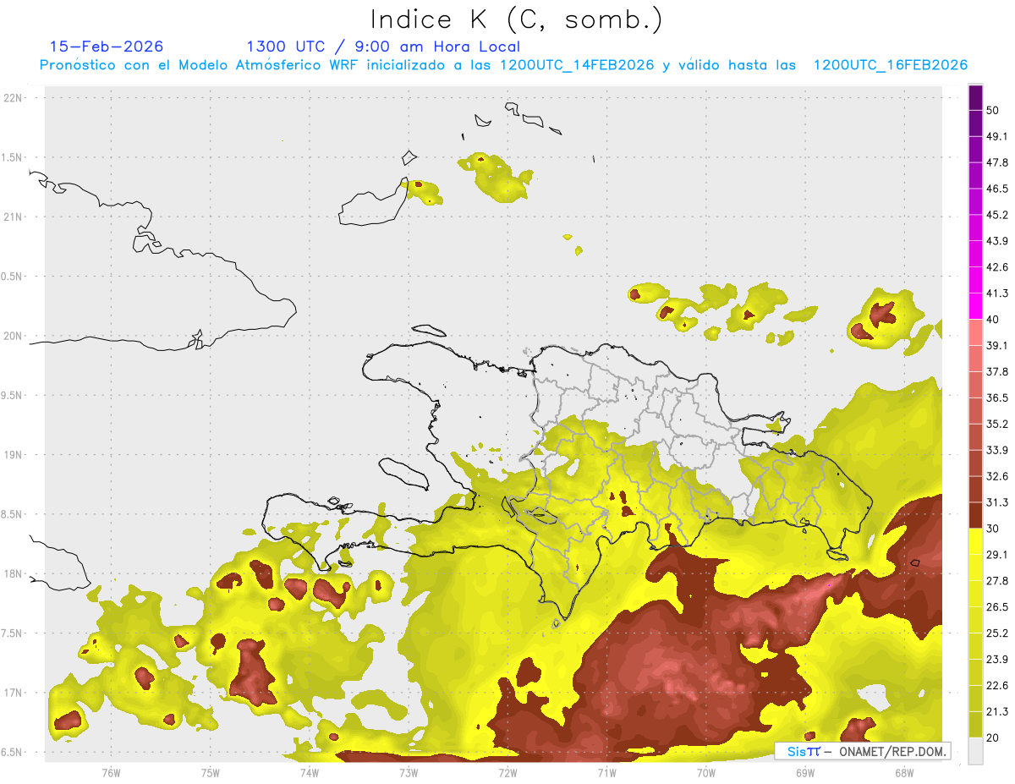This screenshot has width=1015, height=784.
Task: Click the color bar label "26.5"
Action: tap(996, 607)
